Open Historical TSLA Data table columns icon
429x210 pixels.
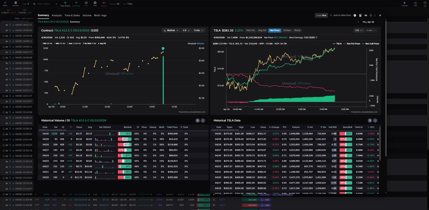point(370,120)
